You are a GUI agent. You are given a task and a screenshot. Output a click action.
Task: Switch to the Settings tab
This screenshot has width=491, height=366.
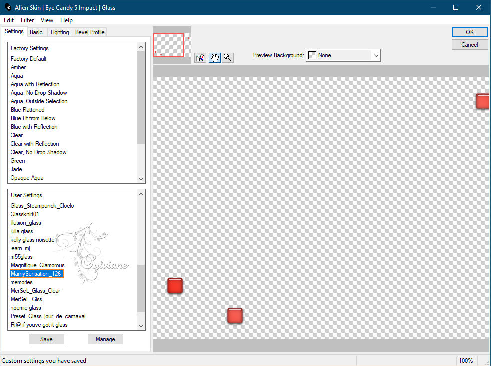(x=14, y=31)
